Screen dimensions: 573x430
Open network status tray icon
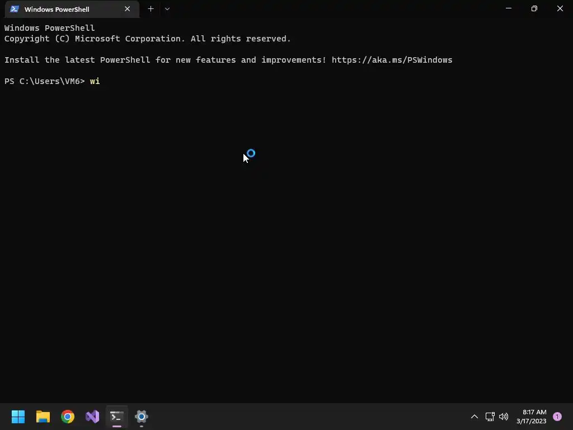[490, 417]
